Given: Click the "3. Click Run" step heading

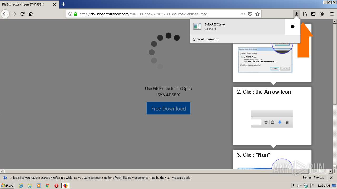Looking at the screenshot, I should (x=254, y=155).
